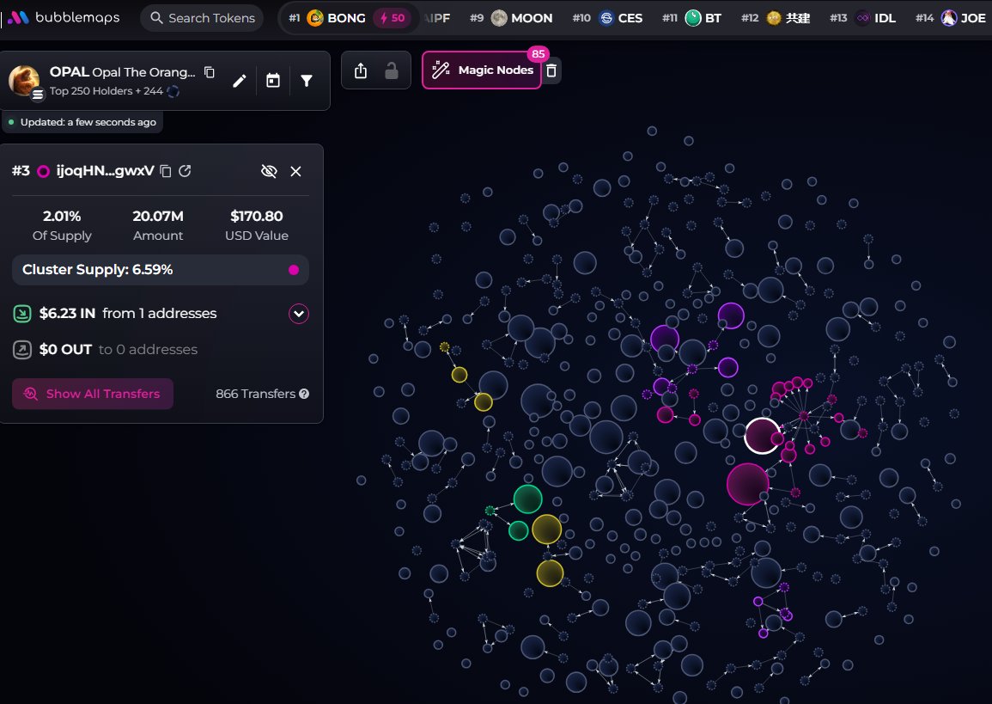Click the bubblemaps logo link
The image size is (992, 704).
[x=65, y=18]
